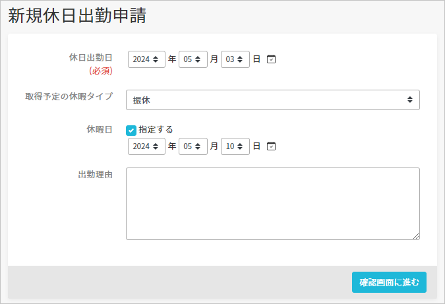Click the arrow on the 振休 select box
The image size is (445, 304).
[410, 100]
